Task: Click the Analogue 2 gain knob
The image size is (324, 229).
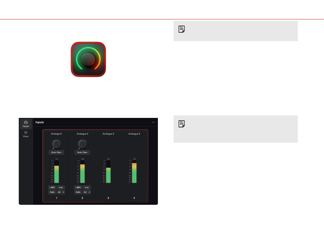Action: [x=82, y=144]
